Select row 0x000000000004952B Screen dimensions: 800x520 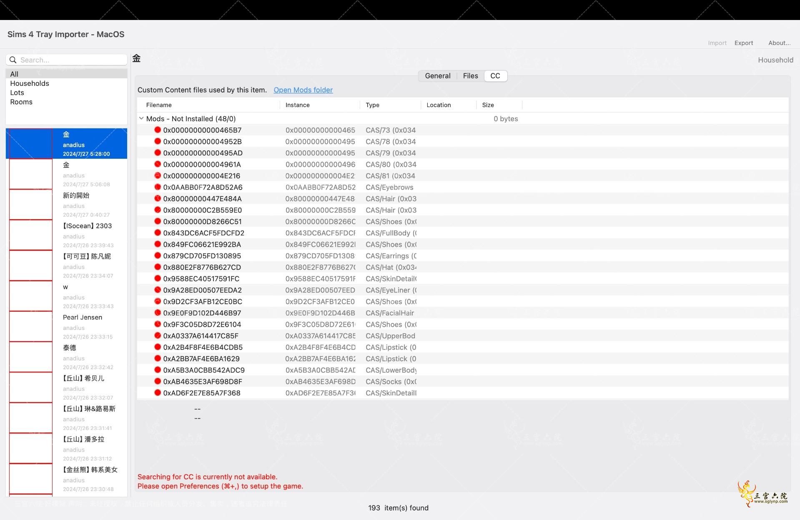coord(462,142)
